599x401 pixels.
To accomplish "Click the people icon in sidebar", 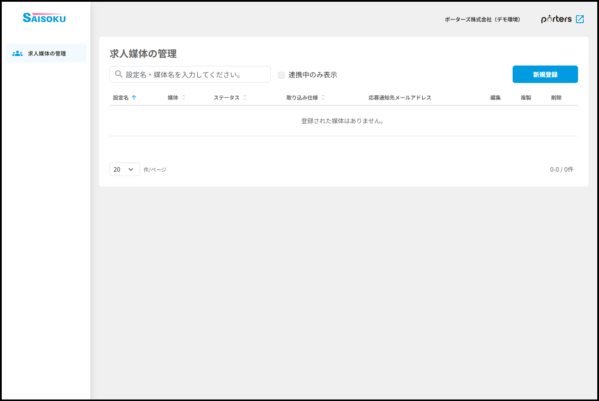I will (x=17, y=53).
